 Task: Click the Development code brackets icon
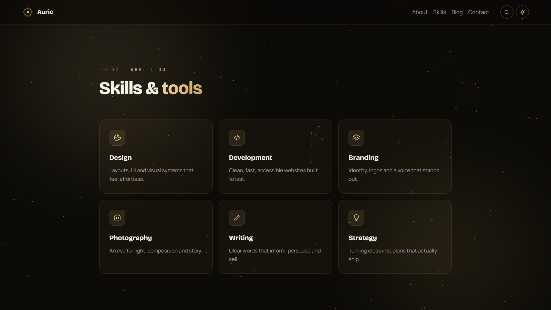click(237, 138)
